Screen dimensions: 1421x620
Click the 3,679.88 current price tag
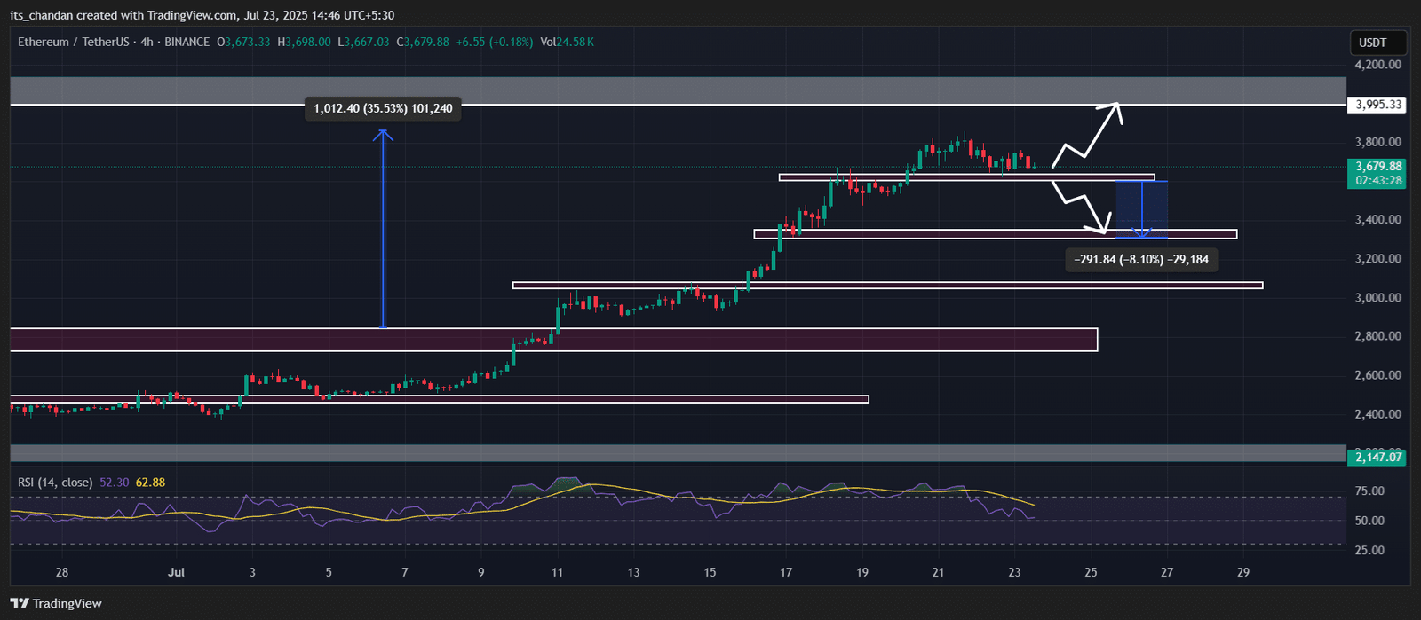(x=1378, y=167)
